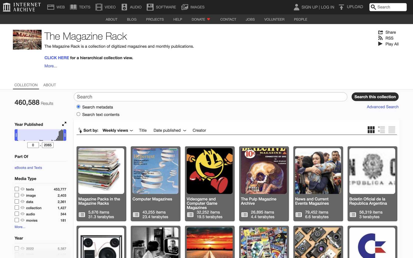Click the top search magnifier icon

pos(373,7)
